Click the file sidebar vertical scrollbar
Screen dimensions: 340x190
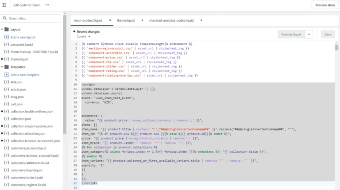tap(65, 74)
